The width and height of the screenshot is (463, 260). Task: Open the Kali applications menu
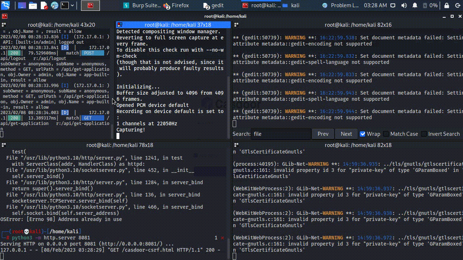coord(5,5)
